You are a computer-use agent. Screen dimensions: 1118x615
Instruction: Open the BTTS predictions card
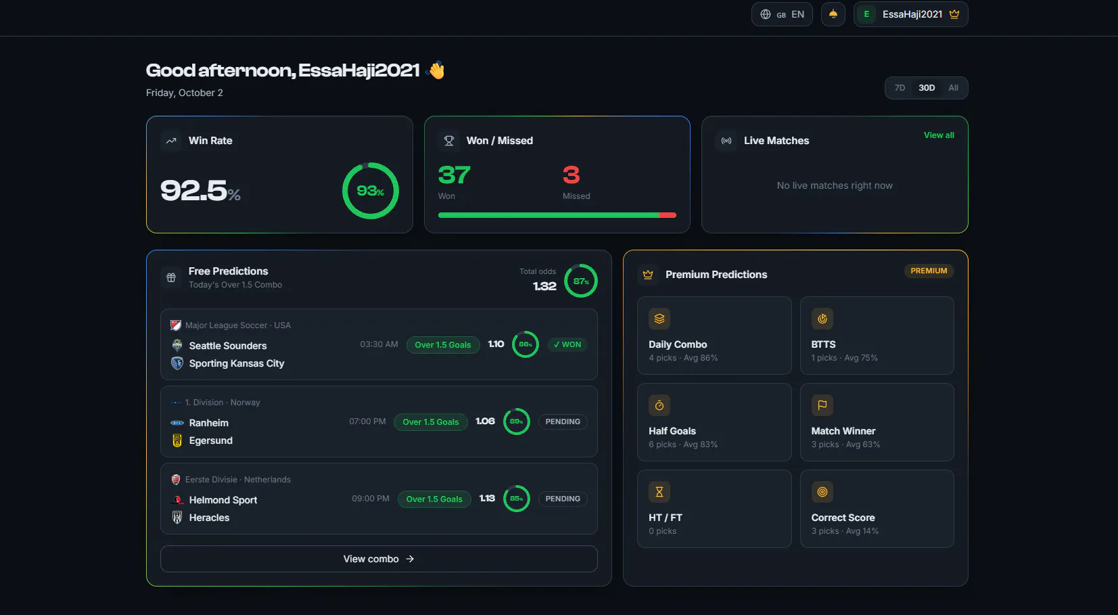click(877, 336)
